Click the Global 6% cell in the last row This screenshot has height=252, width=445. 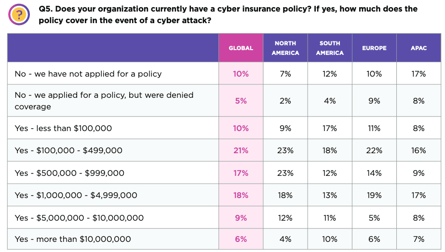click(x=241, y=239)
